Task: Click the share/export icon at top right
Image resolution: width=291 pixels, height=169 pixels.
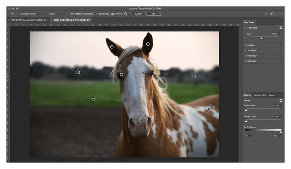Action: click(281, 14)
